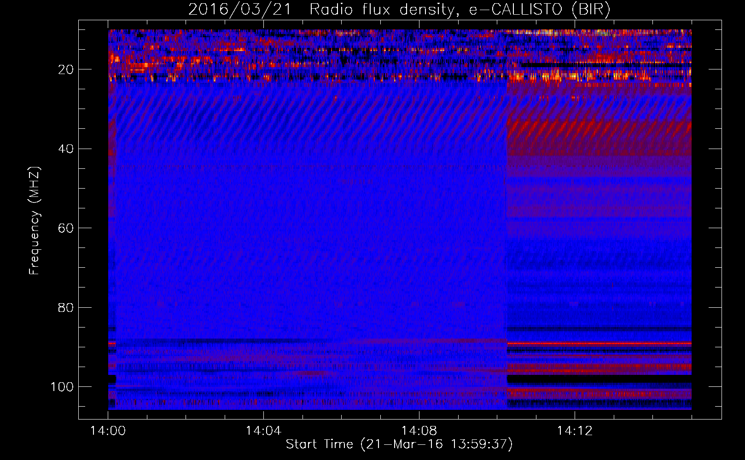Click the '14:04' time tick label
This screenshot has height=460, width=745.
(263, 431)
